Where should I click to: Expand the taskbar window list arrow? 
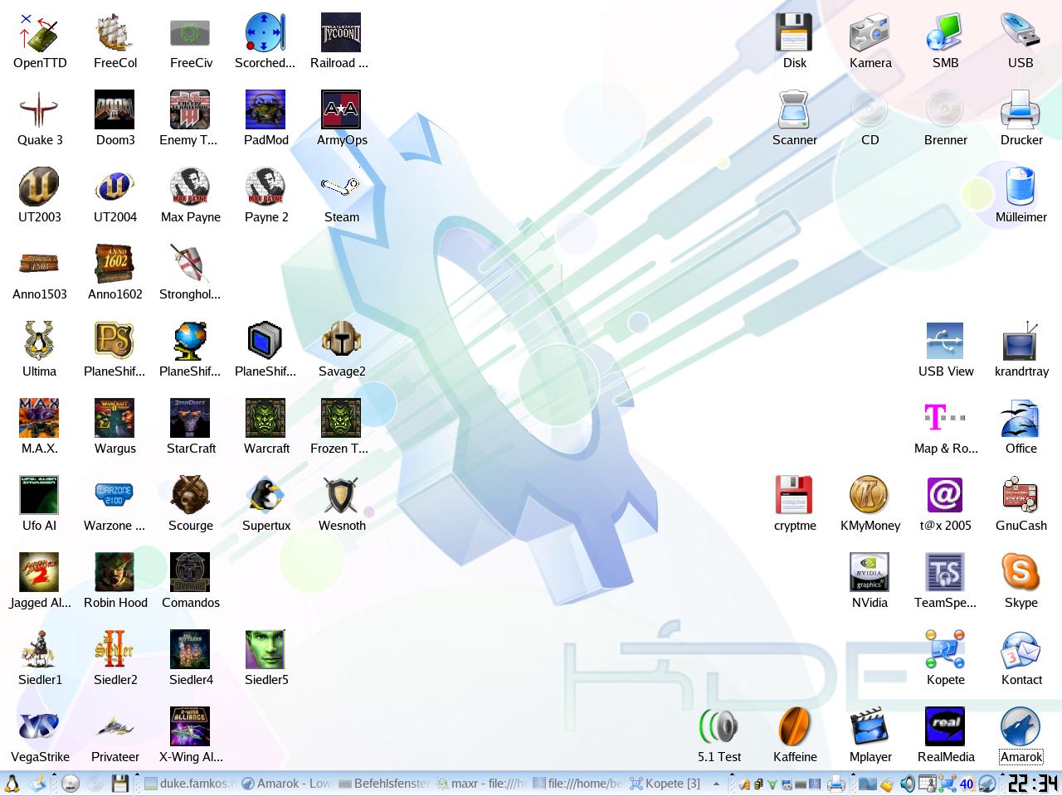(x=716, y=783)
